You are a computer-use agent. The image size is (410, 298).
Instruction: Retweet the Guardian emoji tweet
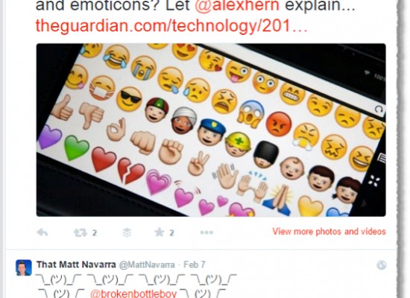(81, 232)
